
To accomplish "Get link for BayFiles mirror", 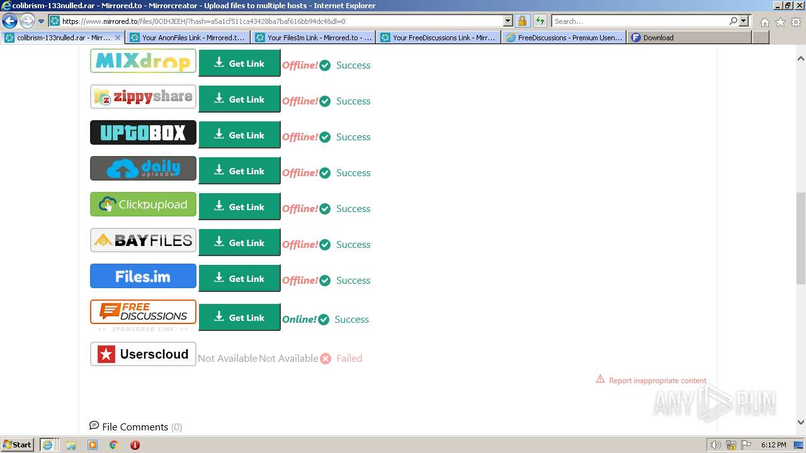I will click(239, 243).
